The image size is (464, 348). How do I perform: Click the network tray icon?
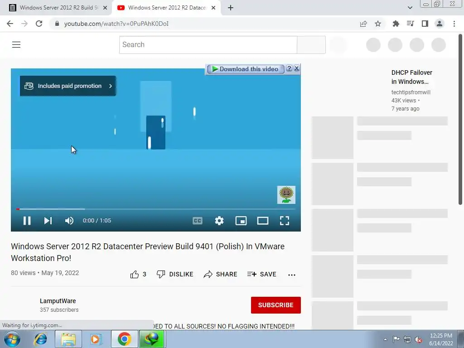coord(407,339)
